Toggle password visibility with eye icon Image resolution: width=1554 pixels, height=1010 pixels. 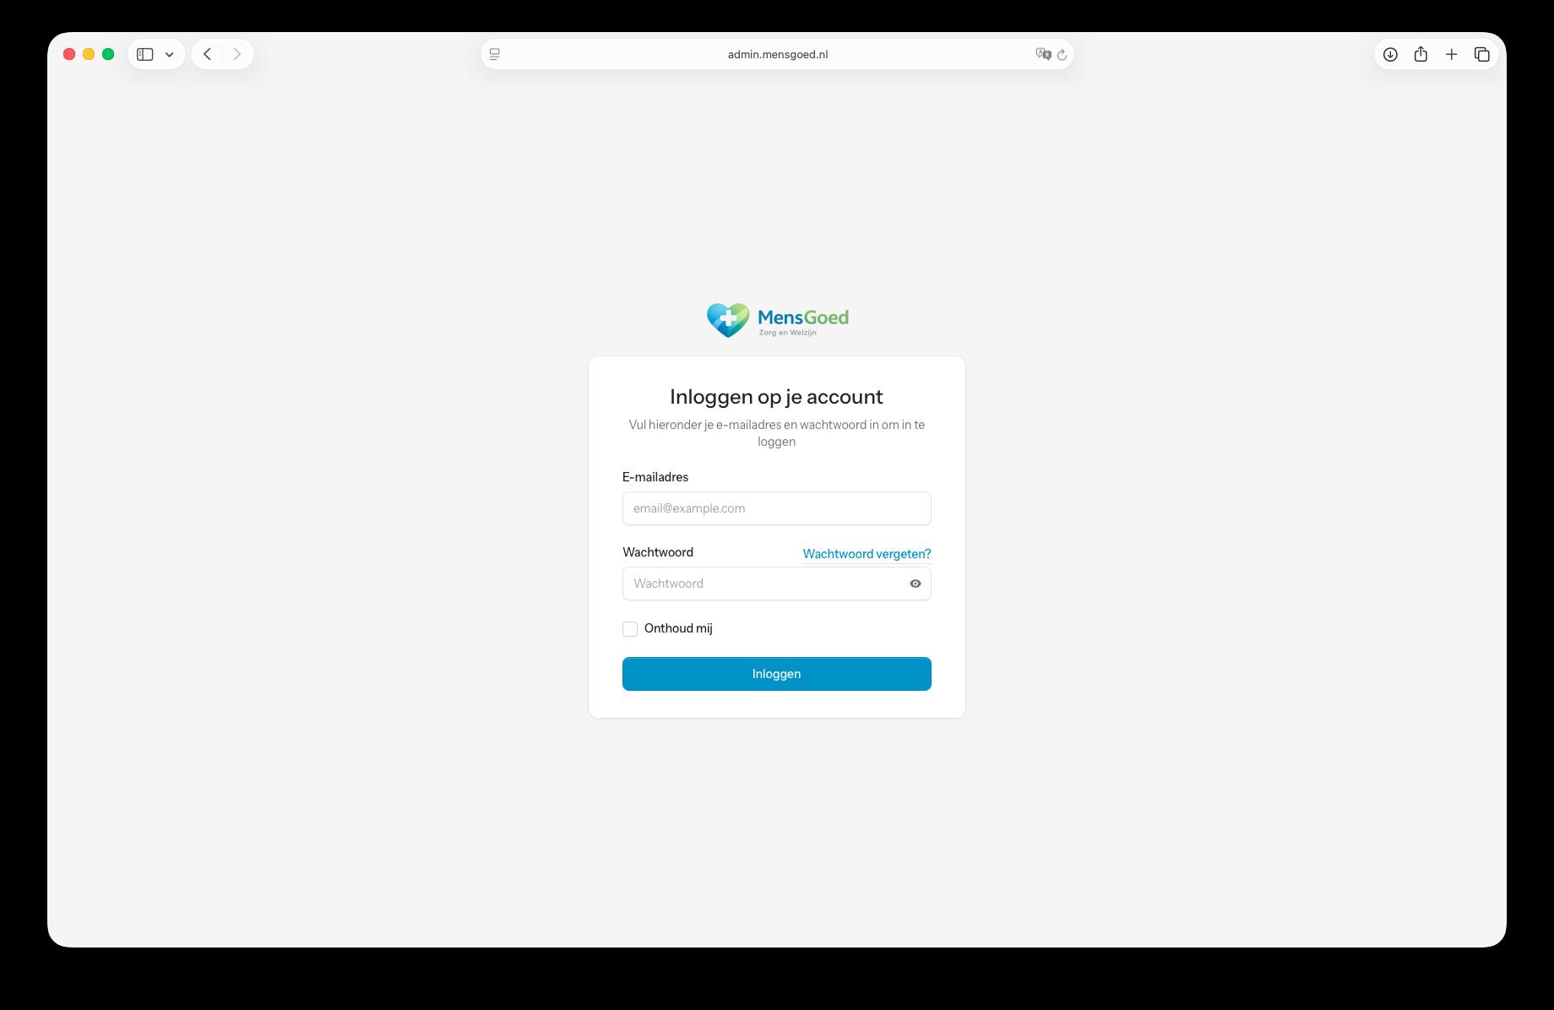(915, 584)
